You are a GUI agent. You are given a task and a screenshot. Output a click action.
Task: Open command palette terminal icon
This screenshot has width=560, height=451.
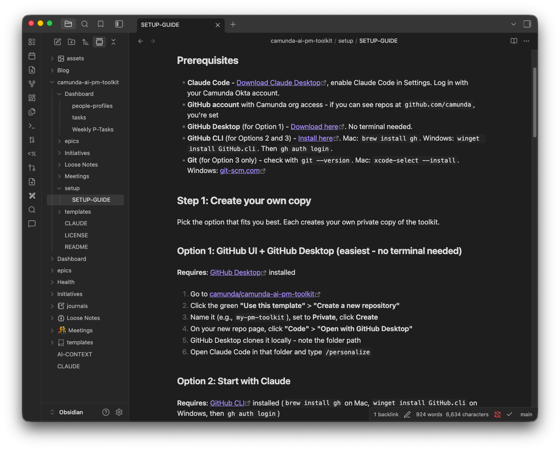(x=32, y=126)
